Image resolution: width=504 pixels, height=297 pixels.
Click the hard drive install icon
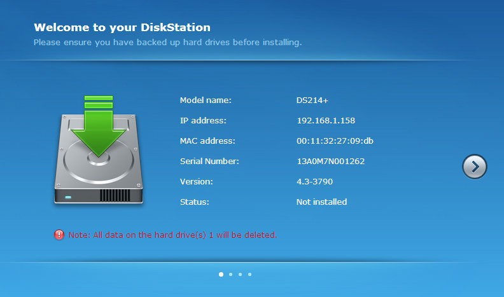click(99, 149)
